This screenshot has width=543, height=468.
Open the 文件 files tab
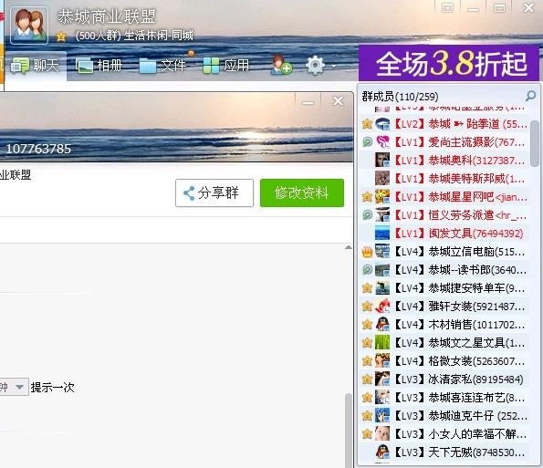coord(163,65)
